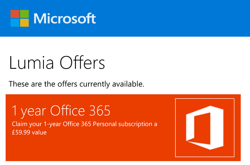The height and width of the screenshot is (165, 250).
Task: Select the red square of Microsoft logo
Action: click(15, 14)
